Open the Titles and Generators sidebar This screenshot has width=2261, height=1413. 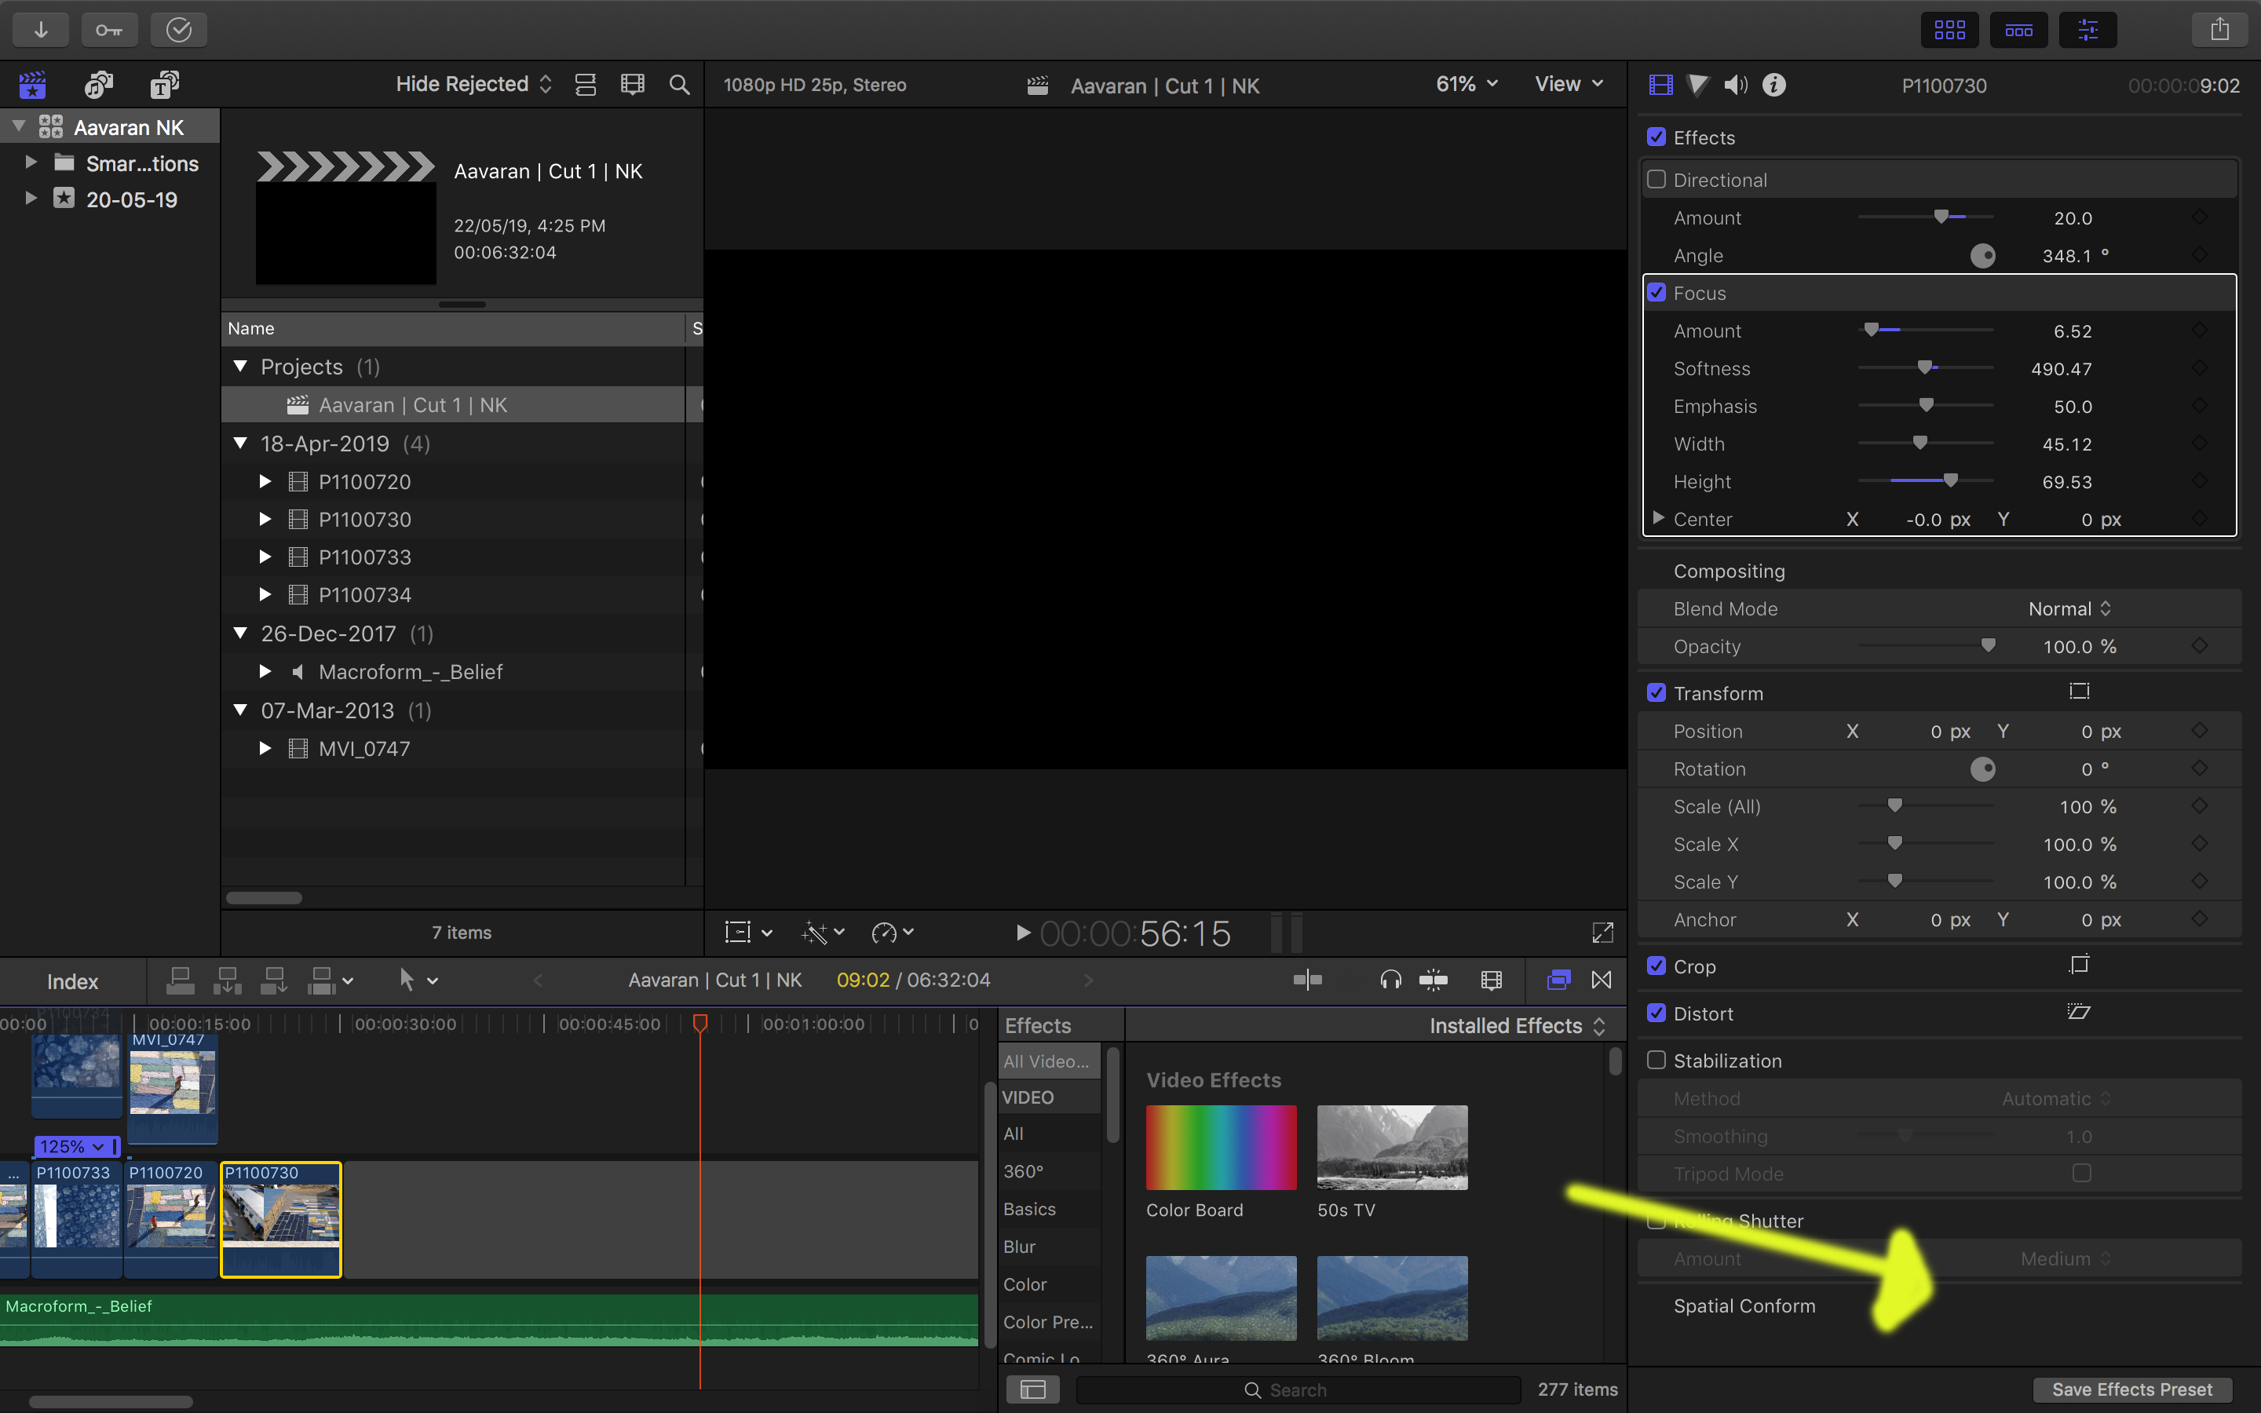pyautogui.click(x=164, y=85)
